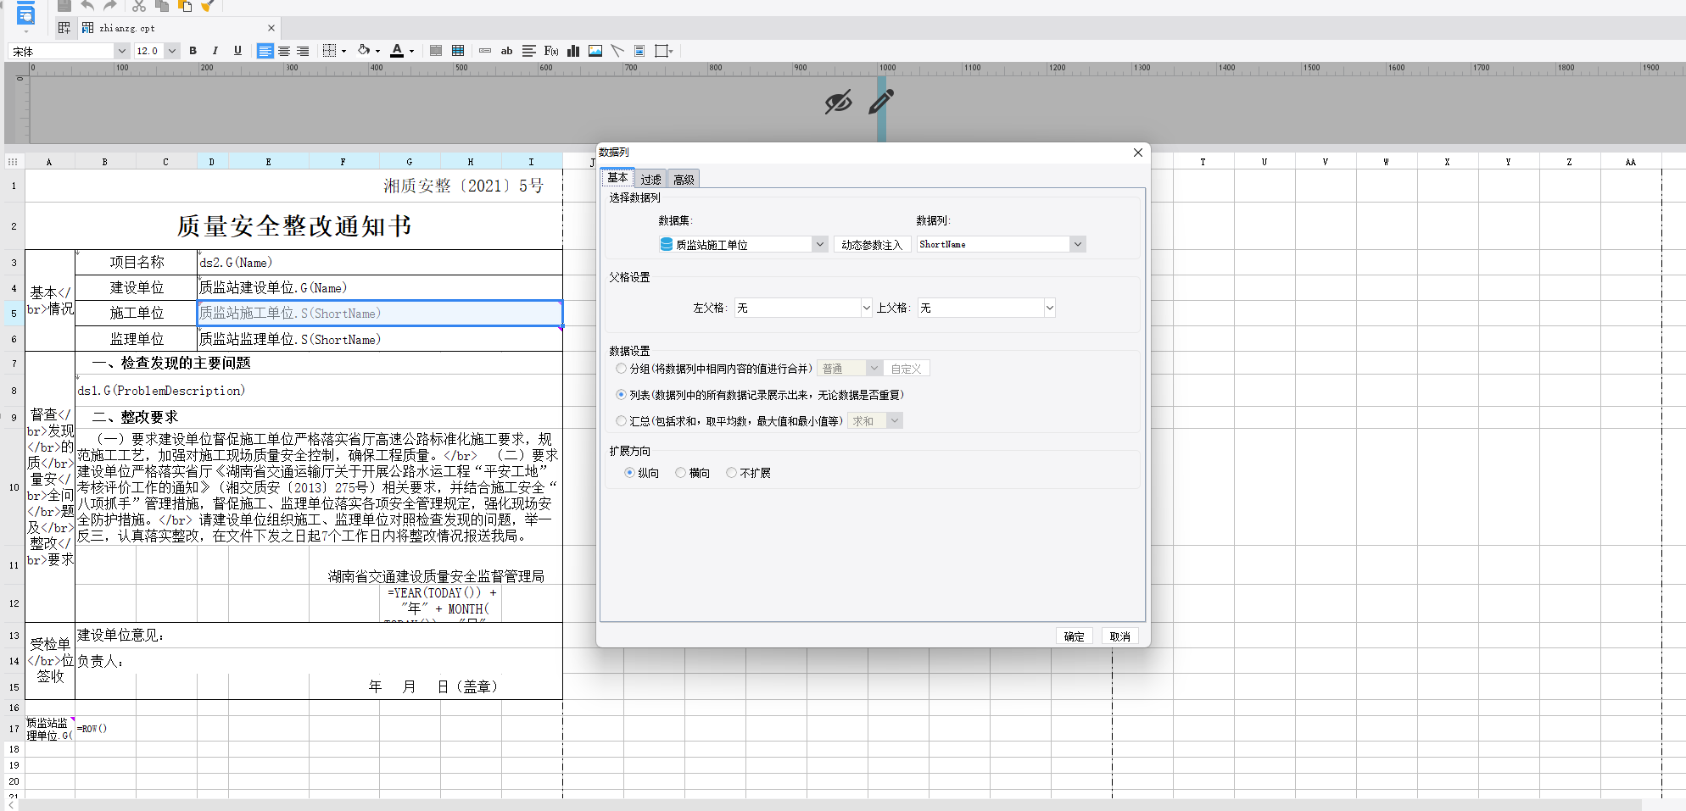The height and width of the screenshot is (811, 1686).
Task: Open the report preview icon
Action: 26,14
